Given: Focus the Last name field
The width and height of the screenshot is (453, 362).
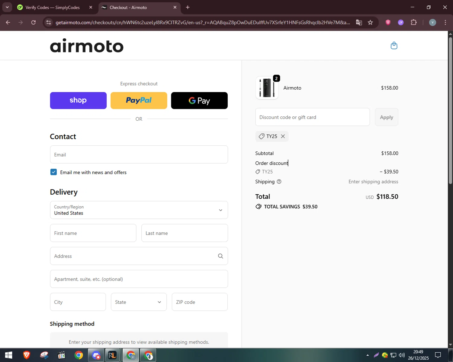Looking at the screenshot, I should click(185, 233).
